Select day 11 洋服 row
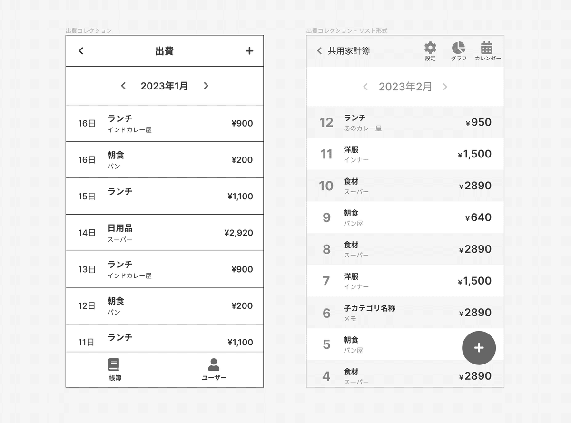Screen dimensions: 571x423 point(405,154)
